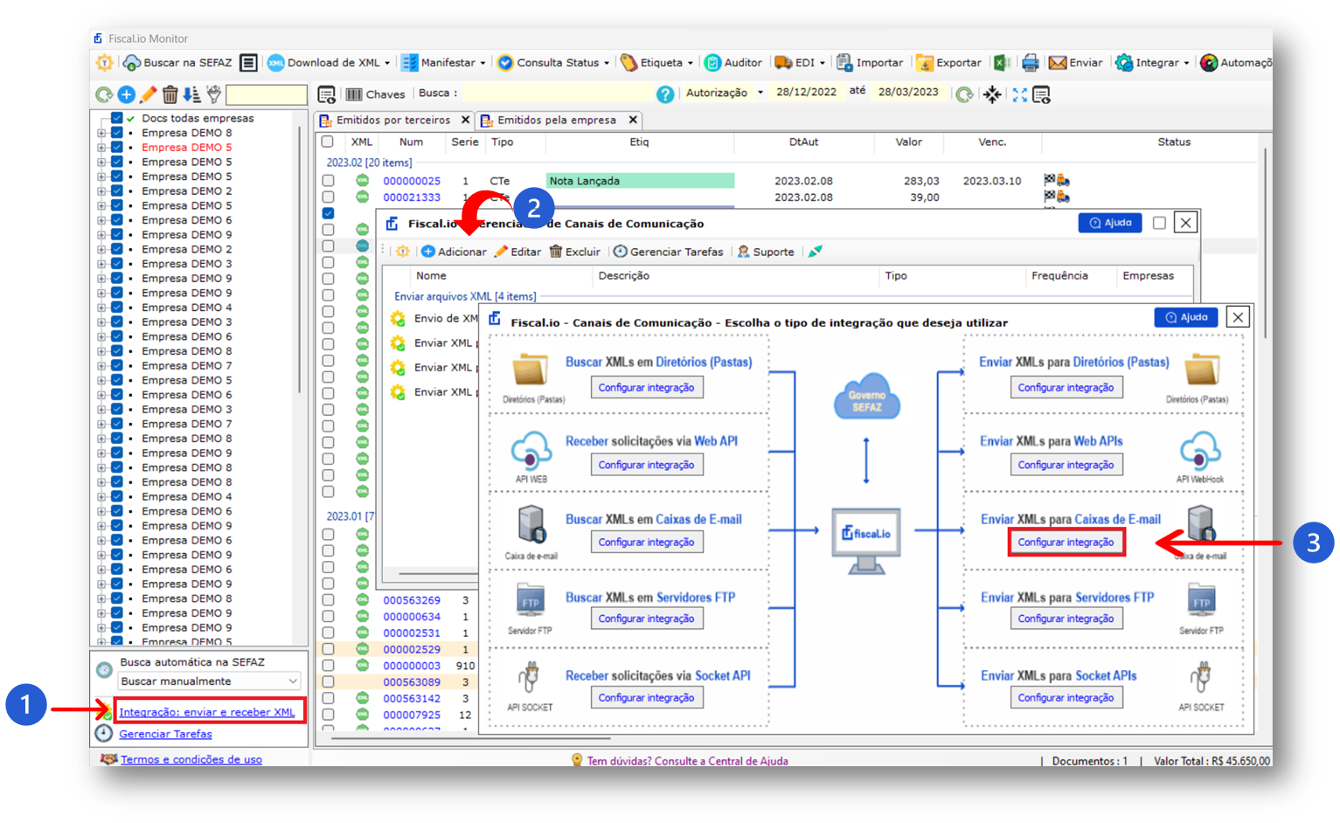Click the funnel filter icon above company tree
1340x823 pixels.
coord(213,94)
